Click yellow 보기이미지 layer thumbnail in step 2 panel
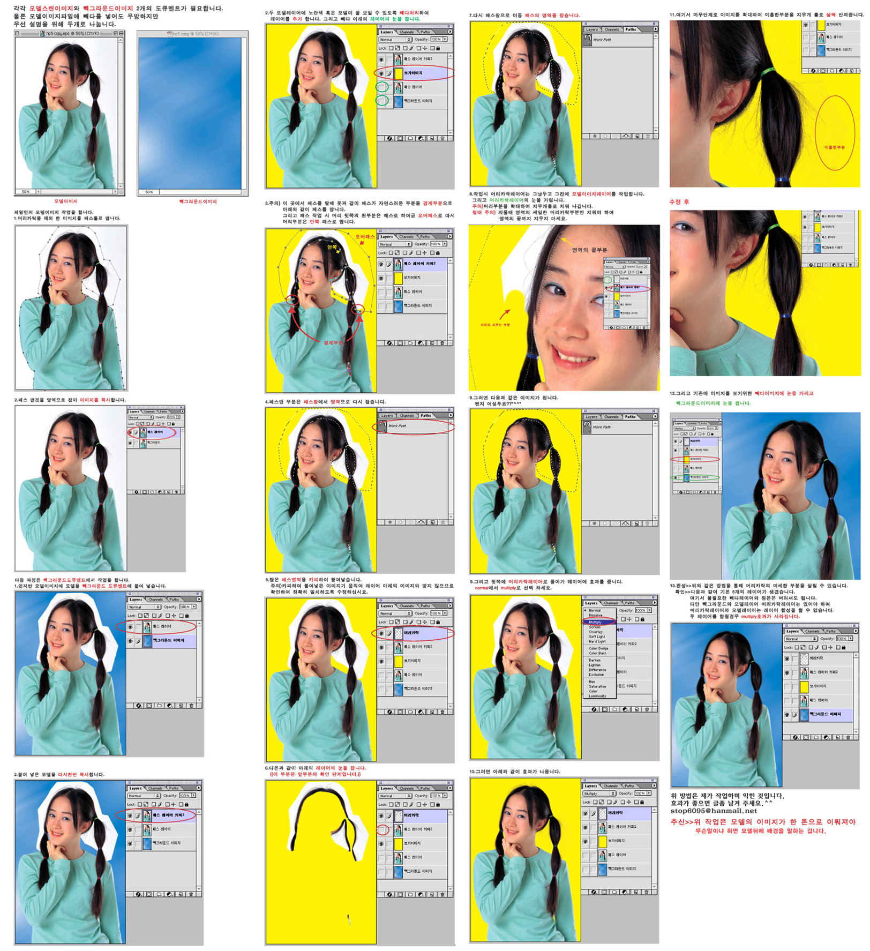 (398, 73)
